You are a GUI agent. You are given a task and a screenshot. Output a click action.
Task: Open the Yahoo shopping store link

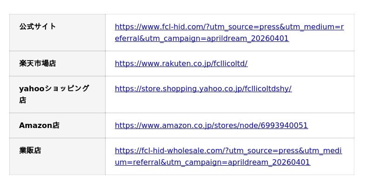[203, 88]
